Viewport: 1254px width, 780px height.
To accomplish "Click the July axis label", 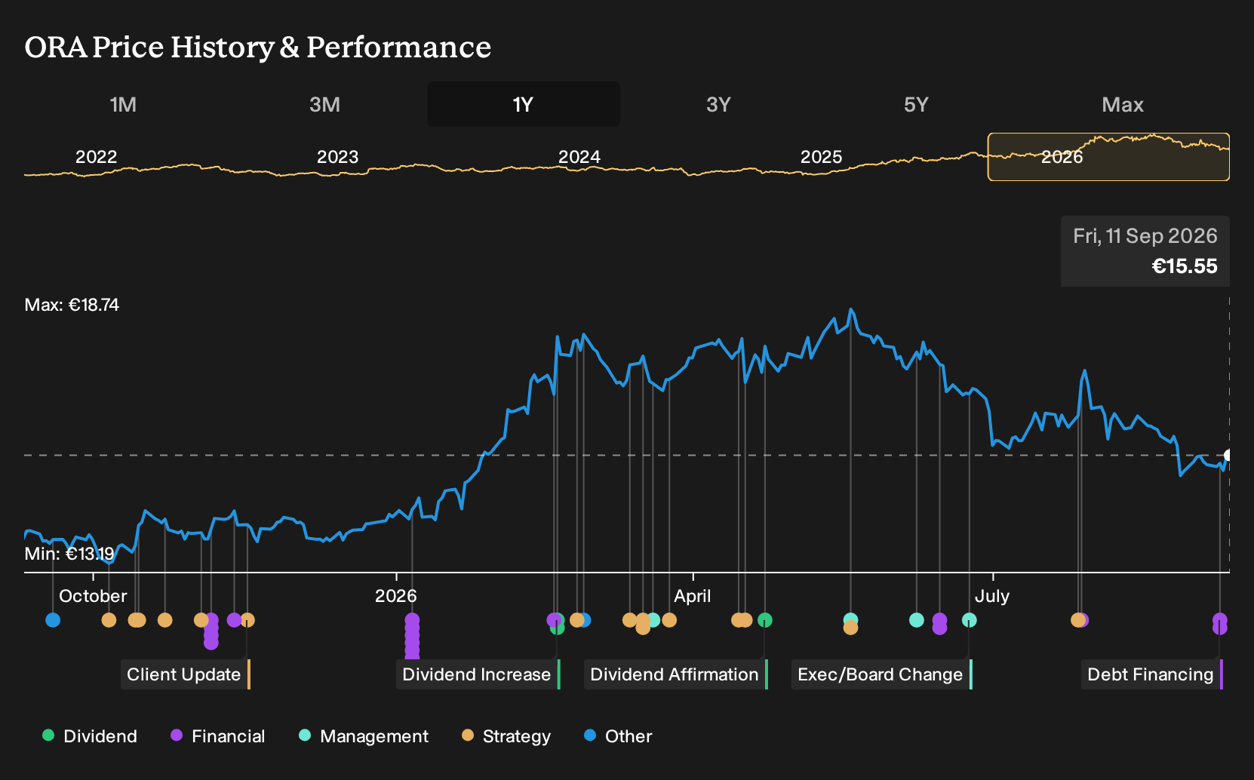I will click(991, 596).
